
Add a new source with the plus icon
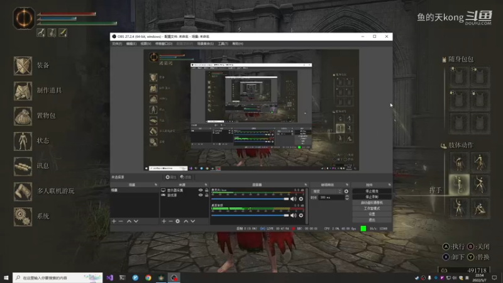(x=163, y=221)
